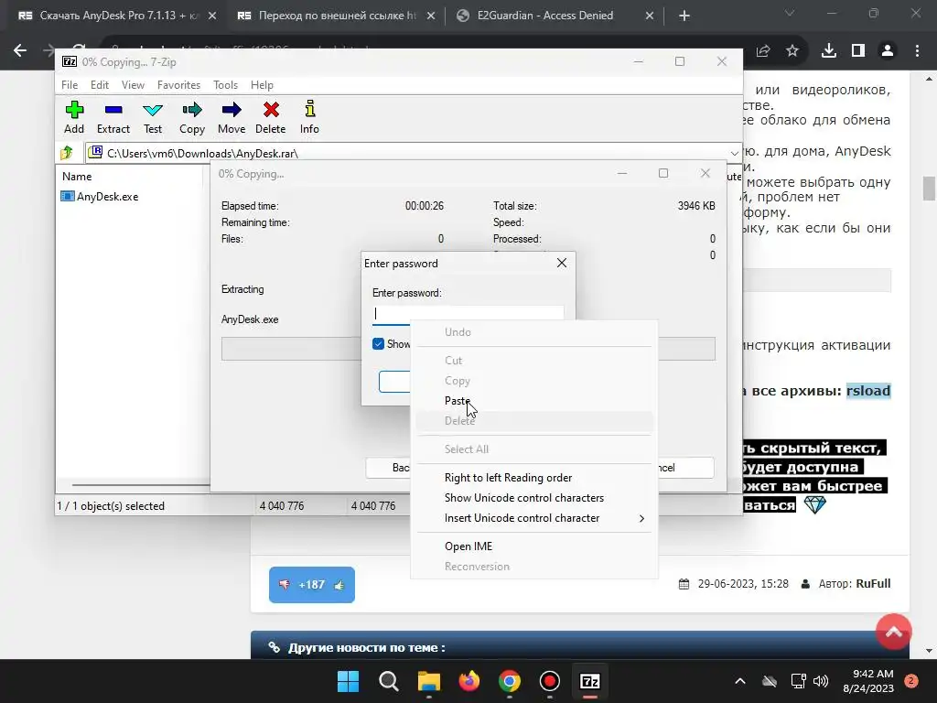
Task: Click the red Delete toolbar icon
Action: point(271,117)
